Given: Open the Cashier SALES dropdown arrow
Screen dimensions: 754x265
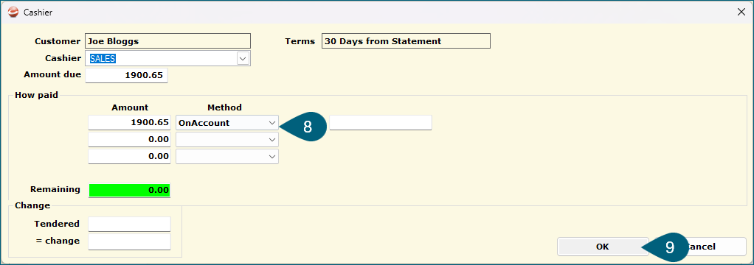Looking at the screenshot, I should point(243,59).
